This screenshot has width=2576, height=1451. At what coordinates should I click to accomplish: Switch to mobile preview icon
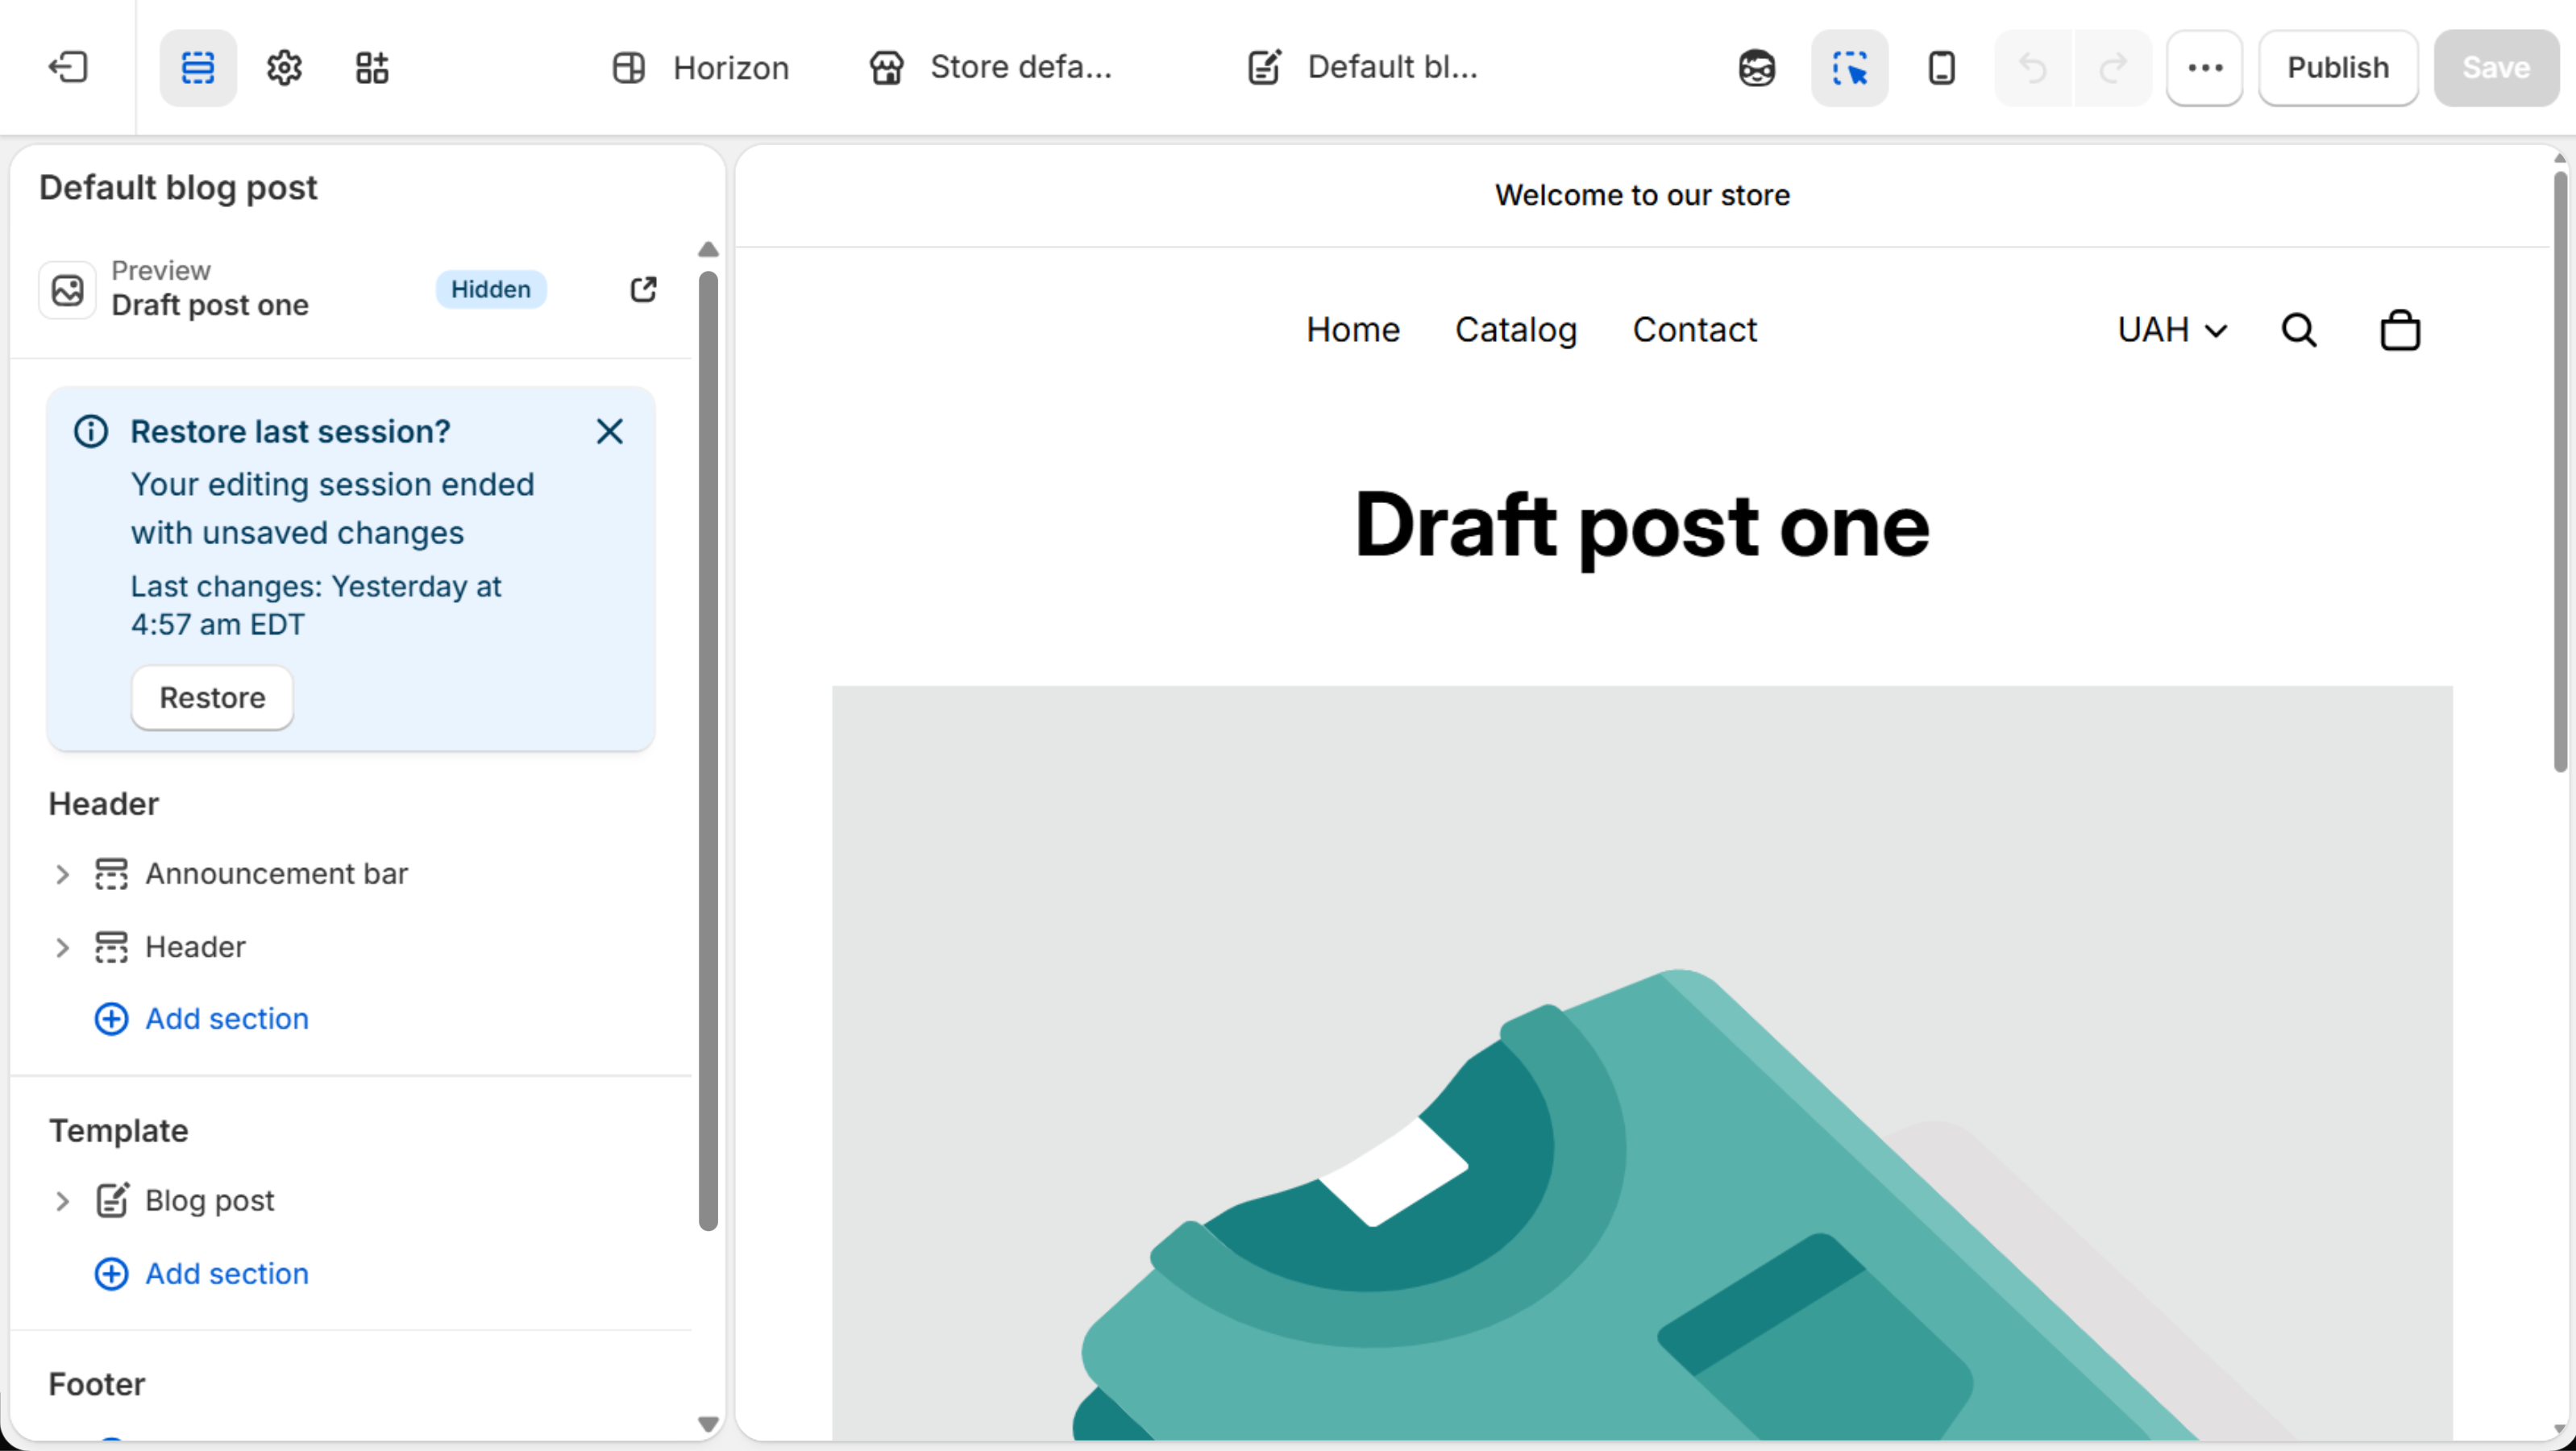pos(1941,67)
